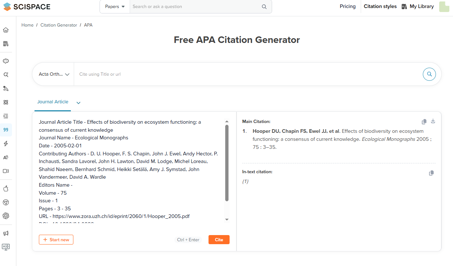Click the video camera sidebar icon
The height and width of the screenshot is (266, 453).
click(6, 171)
